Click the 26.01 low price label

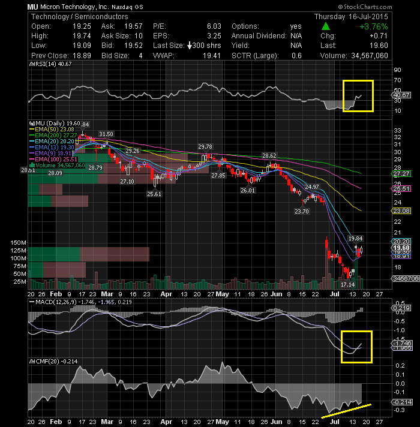coord(248,191)
